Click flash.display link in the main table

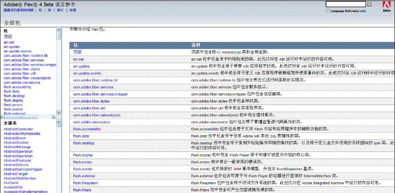click(83, 155)
